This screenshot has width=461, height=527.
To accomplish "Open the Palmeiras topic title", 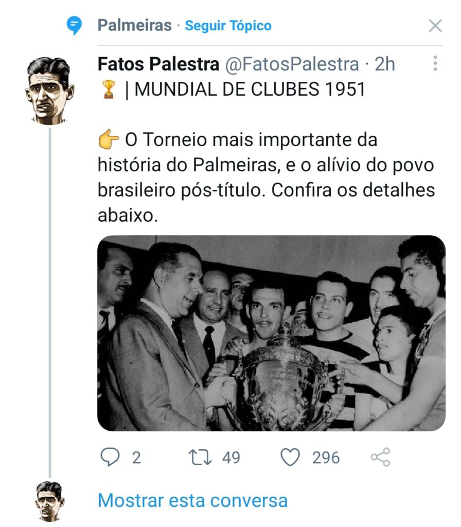I will (134, 25).
